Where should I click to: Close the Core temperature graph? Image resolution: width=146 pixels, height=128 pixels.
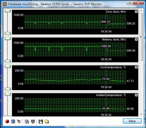(136, 67)
